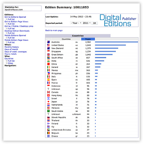Open Monthly history link
The width and height of the screenshot is (143, 144).
pos(12,47)
